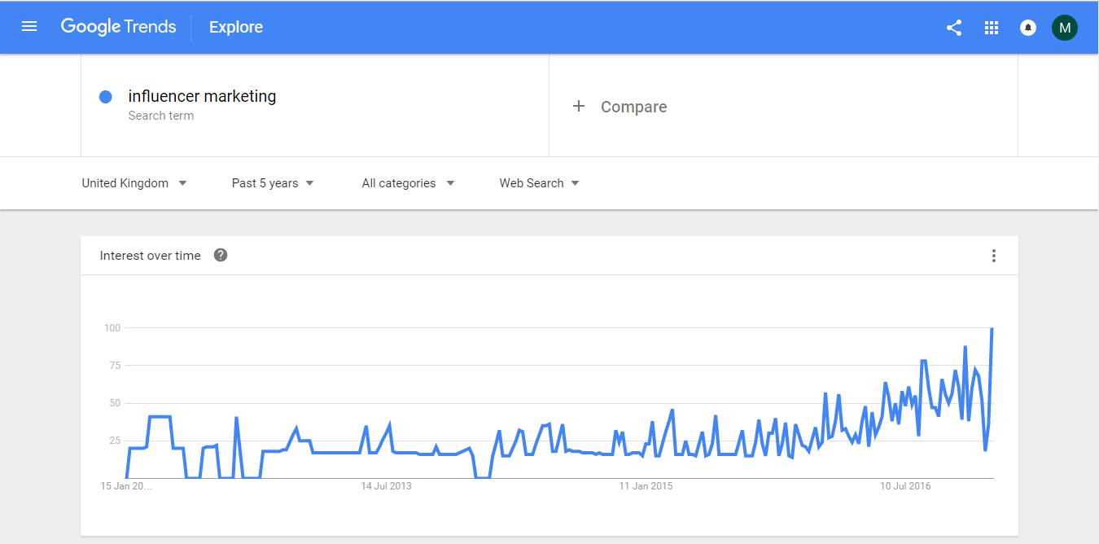This screenshot has width=1099, height=544.
Task: Expand the United Kingdom region dropdown
Action: click(135, 183)
